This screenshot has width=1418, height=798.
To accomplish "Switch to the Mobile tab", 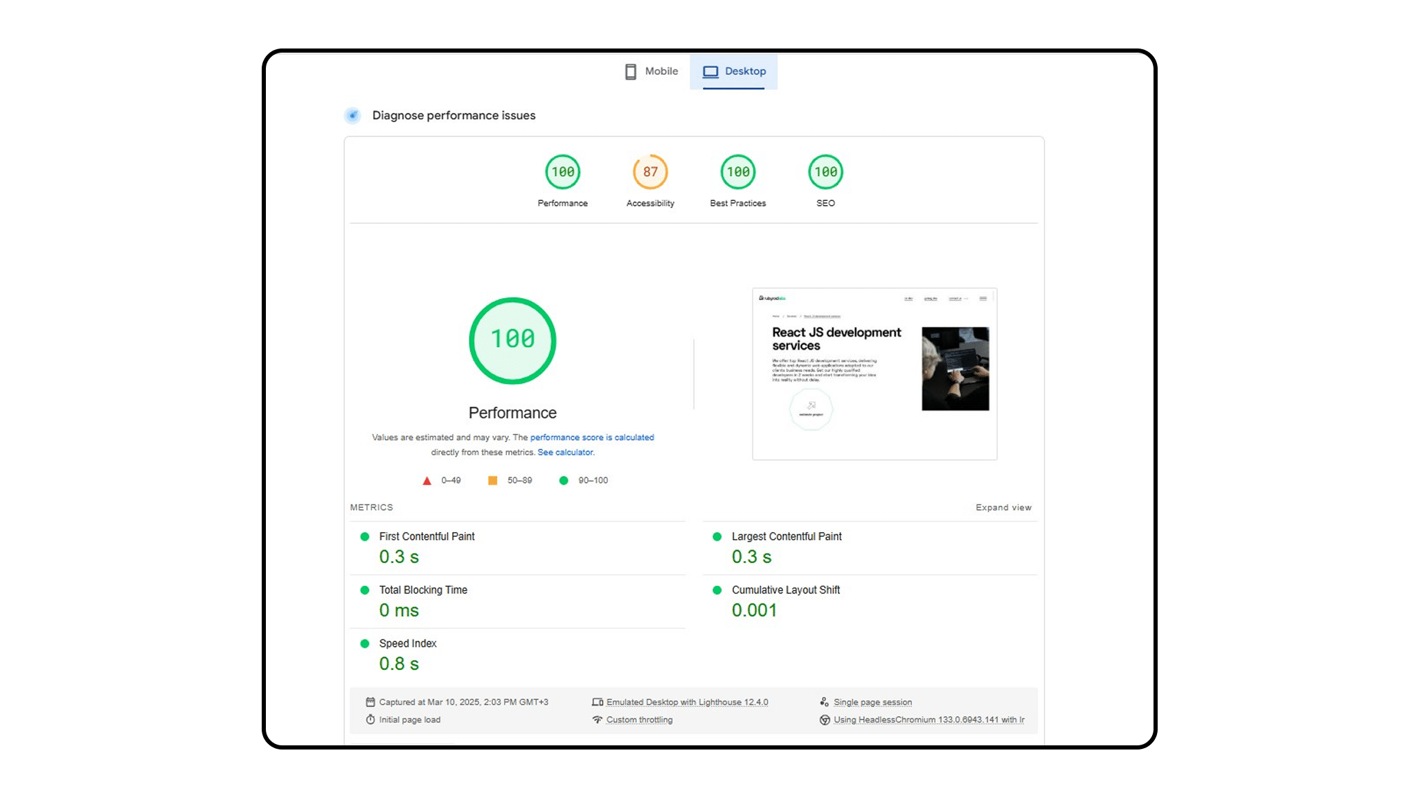I will point(651,71).
